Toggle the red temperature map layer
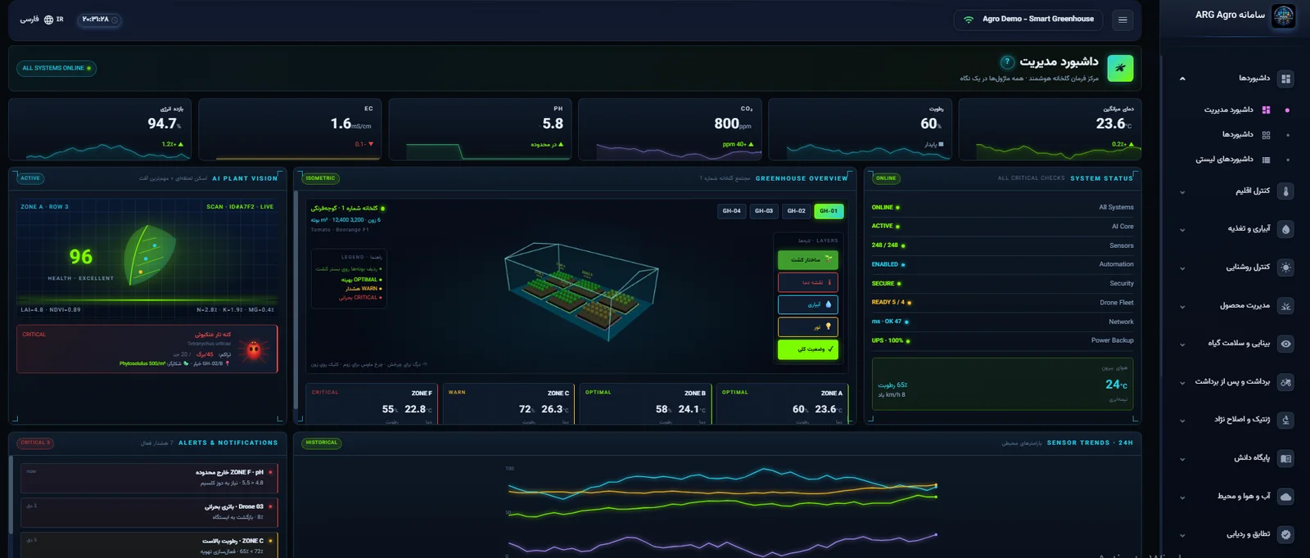Image resolution: width=1310 pixels, height=558 pixels. pos(807,282)
